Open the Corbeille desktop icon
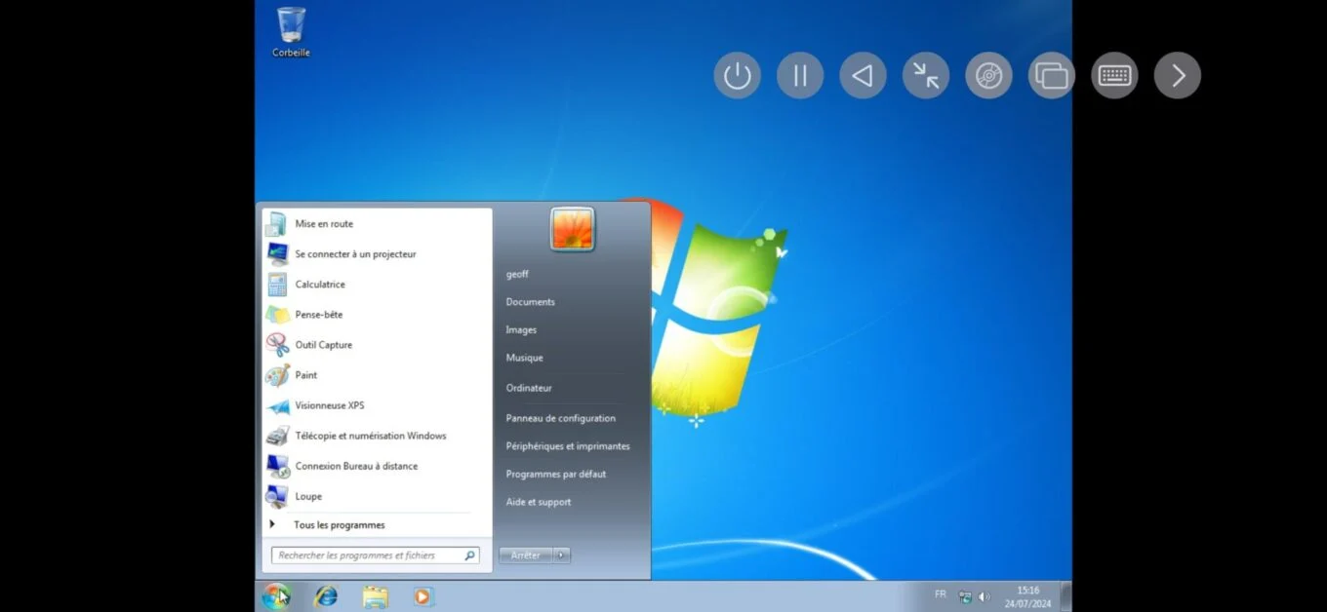 pos(291,32)
